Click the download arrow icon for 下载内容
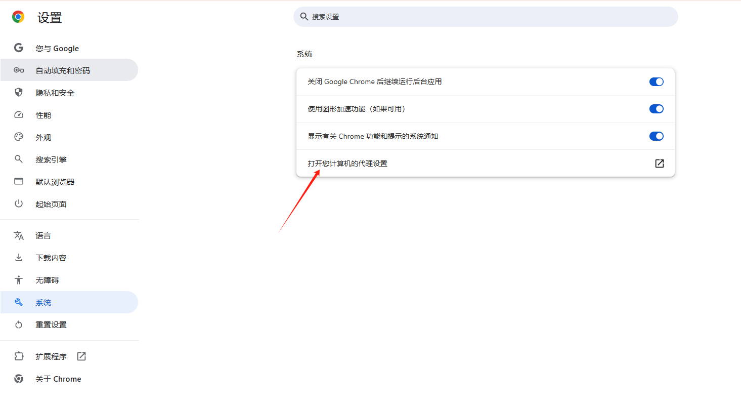 pyautogui.click(x=19, y=258)
